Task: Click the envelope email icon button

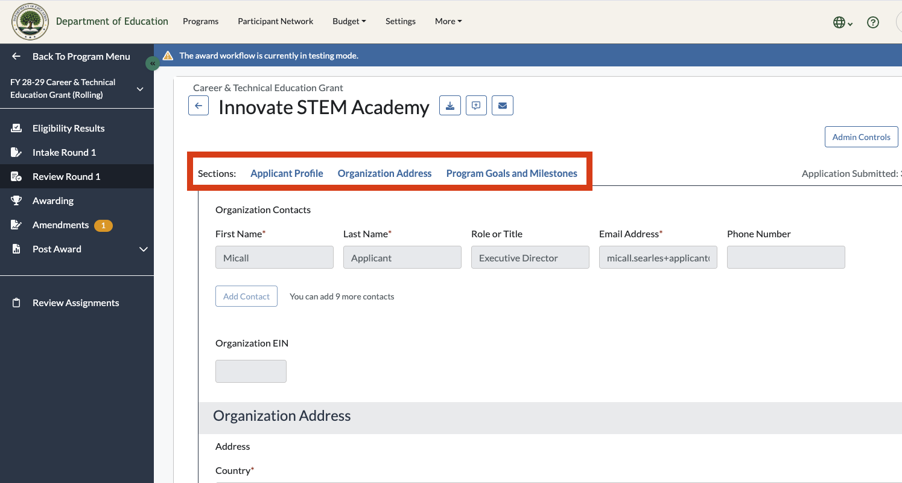Action: (503, 106)
